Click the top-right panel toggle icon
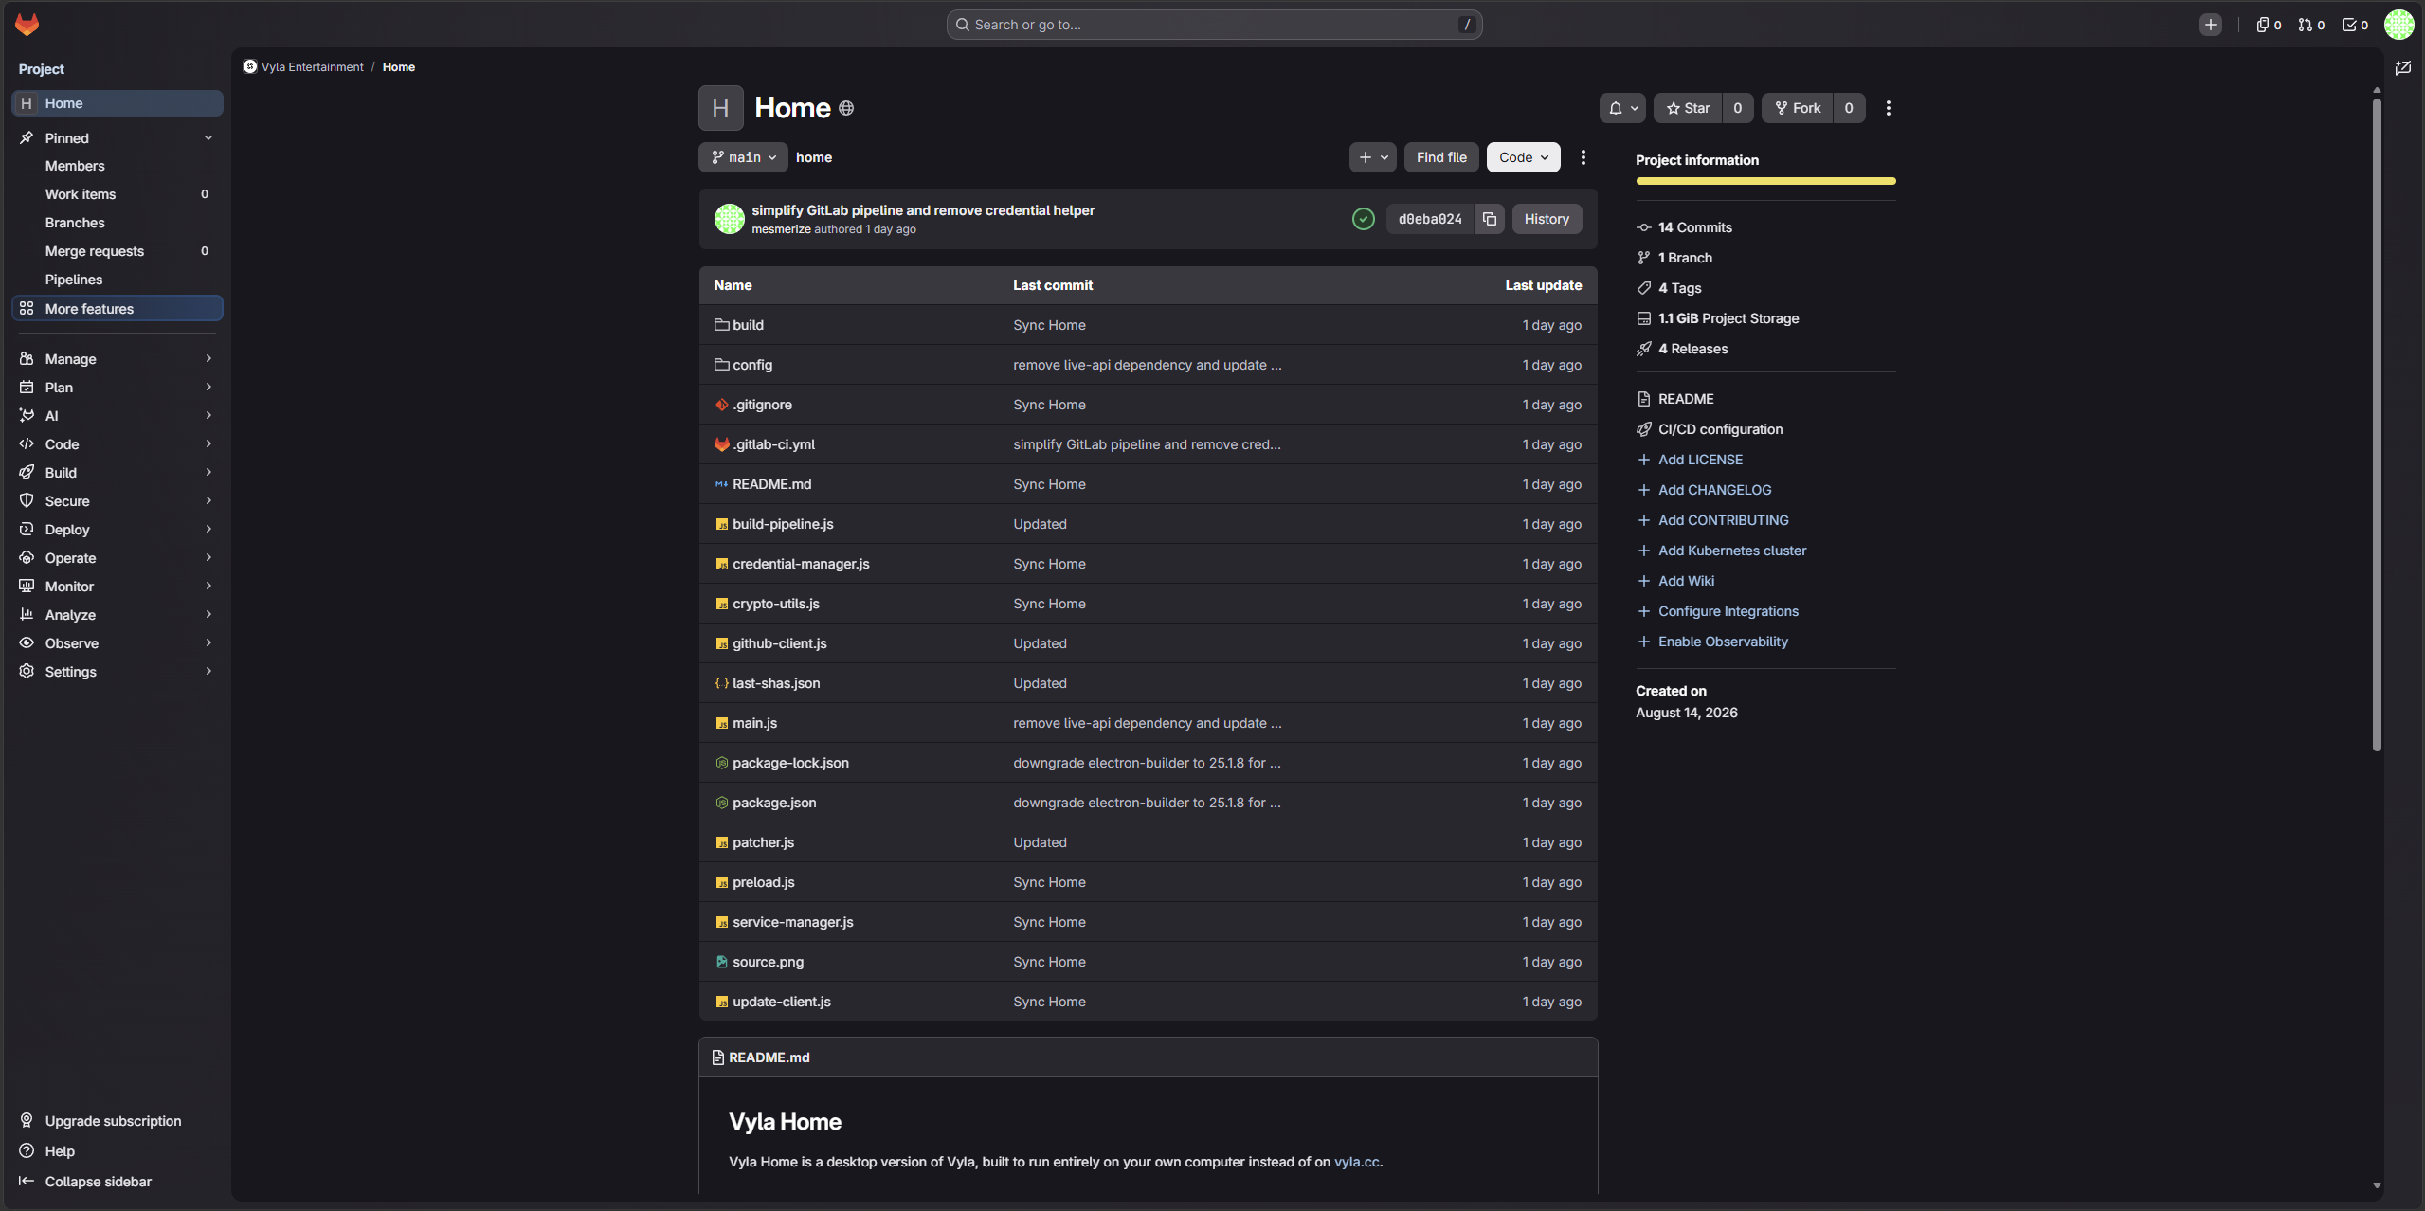Screen dimensions: 2425x1211 point(2403,68)
